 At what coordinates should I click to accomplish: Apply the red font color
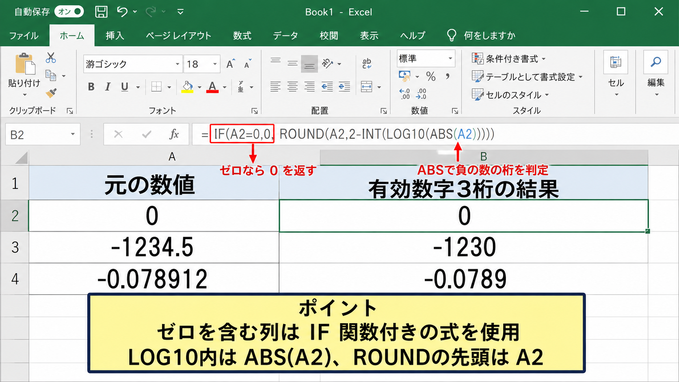pyautogui.click(x=212, y=86)
